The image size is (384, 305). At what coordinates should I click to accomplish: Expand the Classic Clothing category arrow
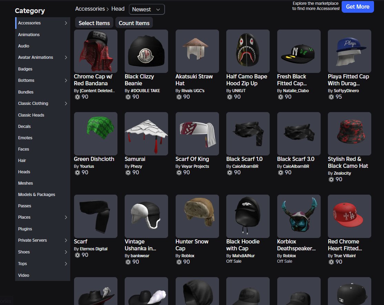point(66,104)
